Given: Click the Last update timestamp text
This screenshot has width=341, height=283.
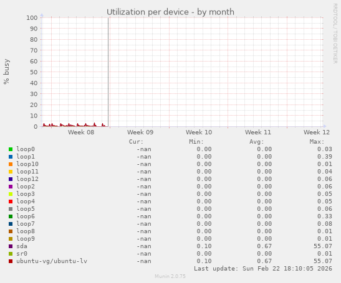Looking at the screenshot, I should 263,269.
